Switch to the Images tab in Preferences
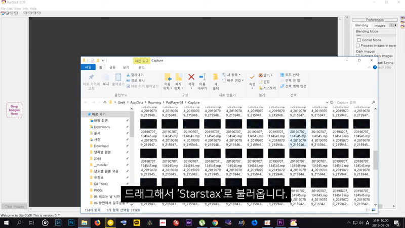The image size is (405, 228). tap(380, 25)
